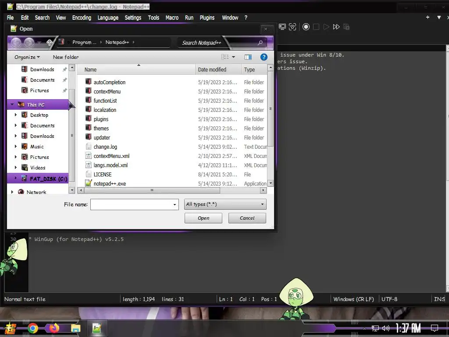Open the Organize dropdown
The width and height of the screenshot is (449, 337).
(x=27, y=57)
